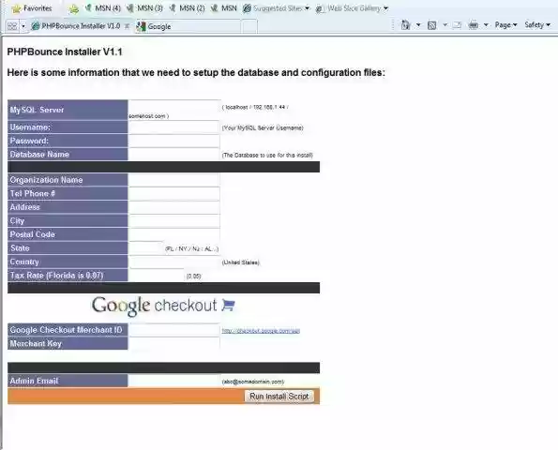Click the Print icon
Screen dimensions: 558x450
(x=474, y=25)
